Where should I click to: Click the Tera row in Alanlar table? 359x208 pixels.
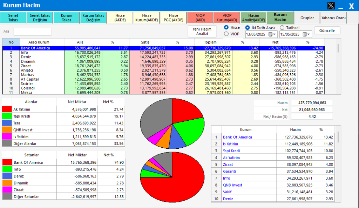click(63, 123)
